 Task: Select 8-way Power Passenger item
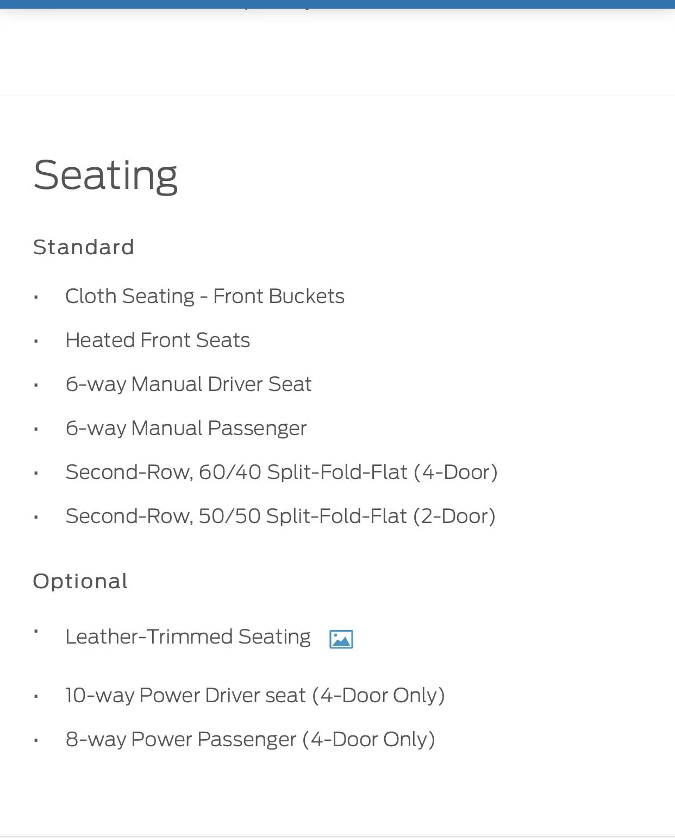(x=250, y=739)
